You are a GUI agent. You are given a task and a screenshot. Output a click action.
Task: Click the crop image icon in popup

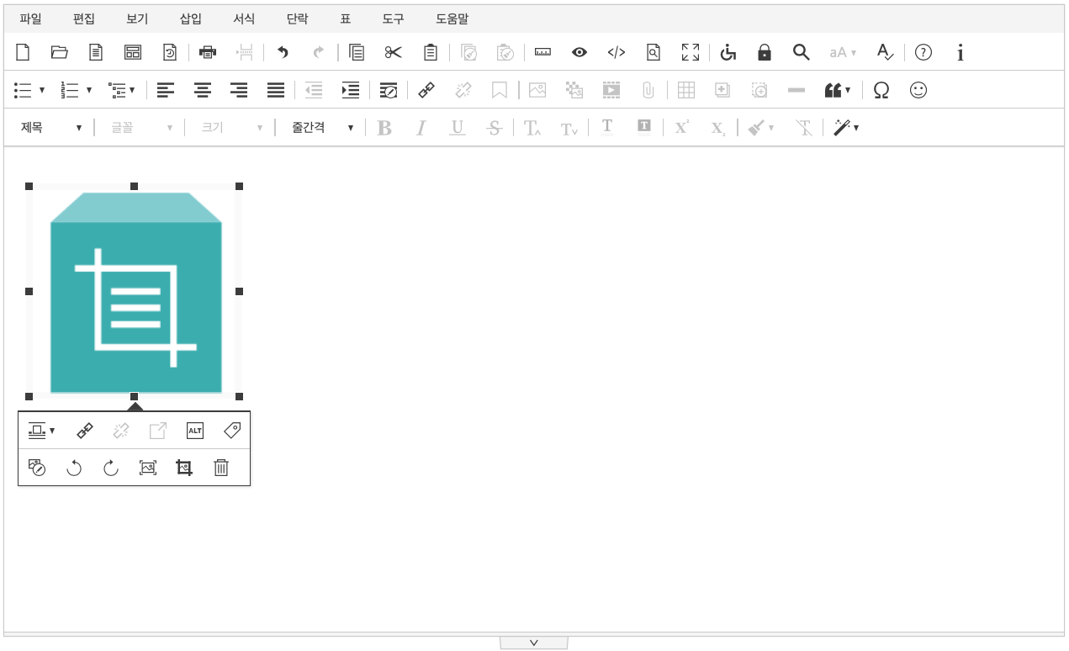[x=184, y=468]
